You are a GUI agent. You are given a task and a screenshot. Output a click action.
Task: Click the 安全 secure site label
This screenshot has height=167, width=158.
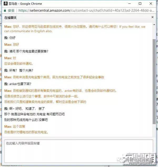(x=11, y=11)
